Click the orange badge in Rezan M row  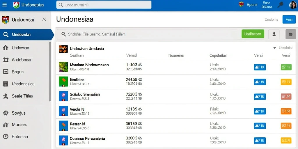coord(286,126)
